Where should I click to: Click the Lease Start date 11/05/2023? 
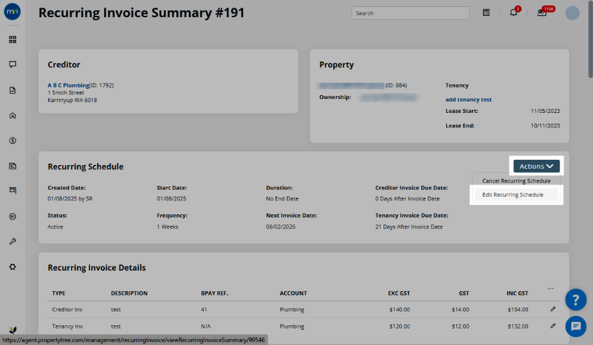point(545,111)
